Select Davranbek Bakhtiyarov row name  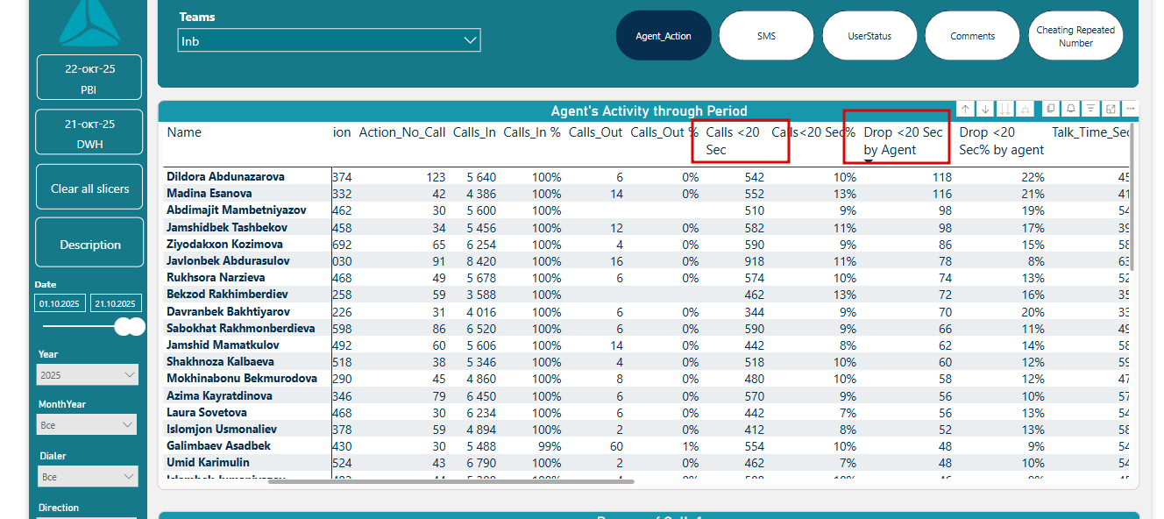pyautogui.click(x=228, y=311)
